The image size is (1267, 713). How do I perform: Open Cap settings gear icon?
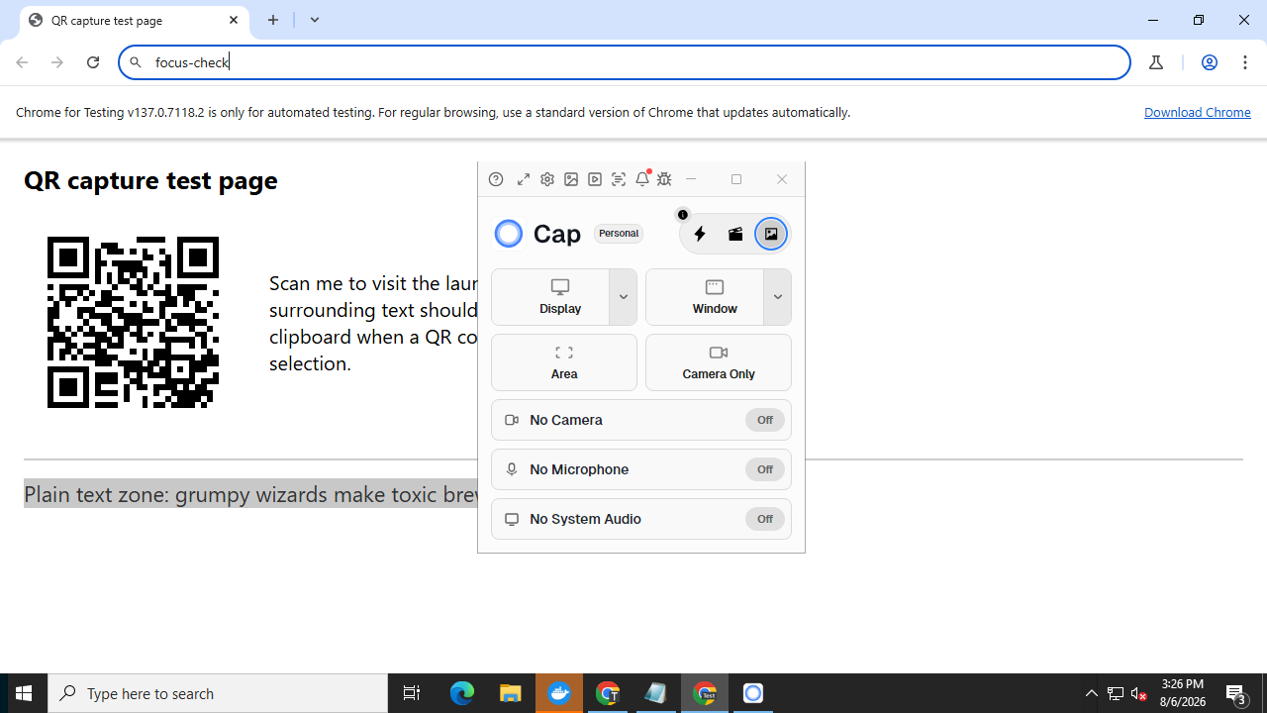coord(547,179)
